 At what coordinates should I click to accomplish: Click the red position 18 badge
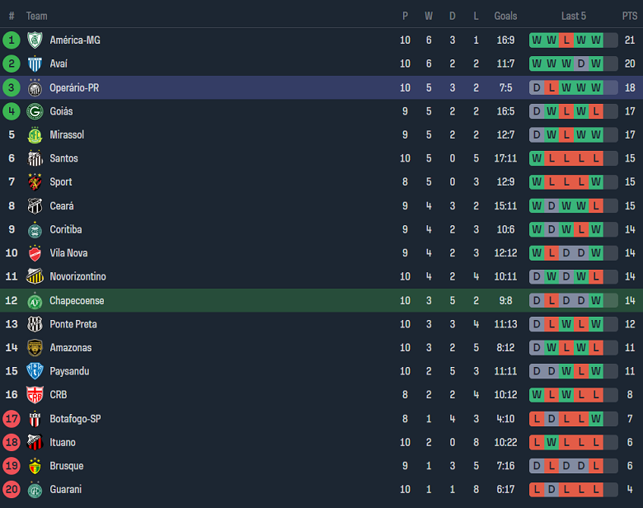(x=12, y=442)
